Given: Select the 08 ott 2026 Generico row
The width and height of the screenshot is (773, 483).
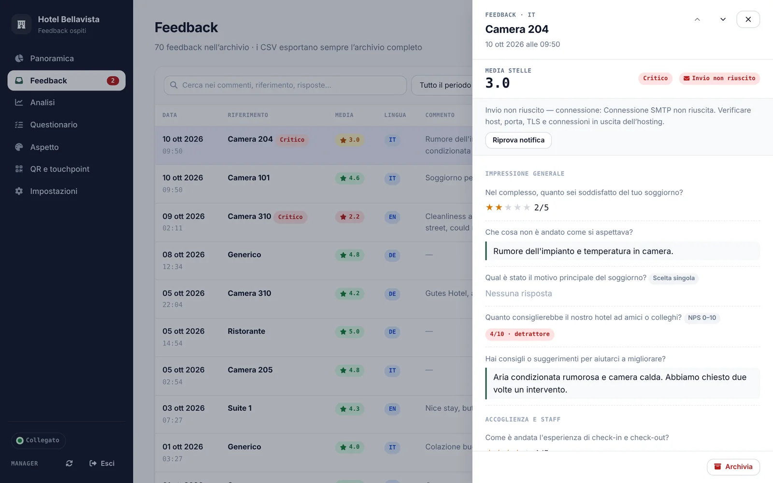Looking at the screenshot, I should pyautogui.click(x=314, y=260).
